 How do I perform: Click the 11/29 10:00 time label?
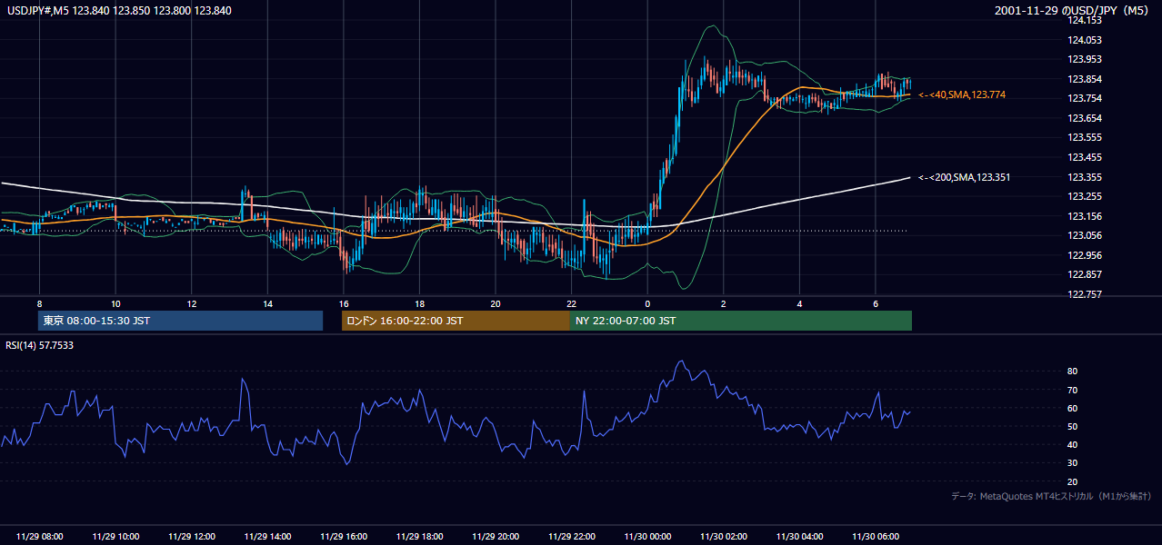115,537
